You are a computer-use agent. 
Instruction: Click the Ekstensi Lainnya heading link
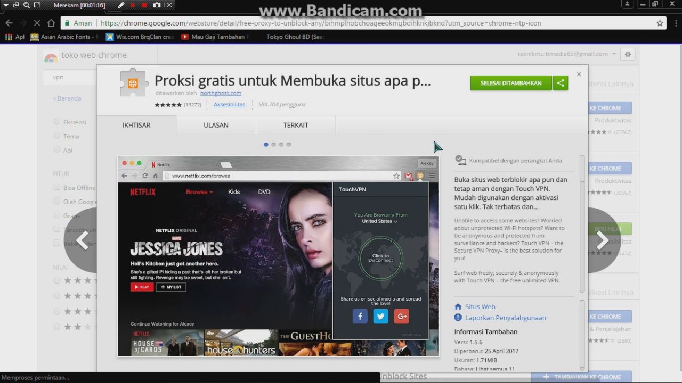611,84
